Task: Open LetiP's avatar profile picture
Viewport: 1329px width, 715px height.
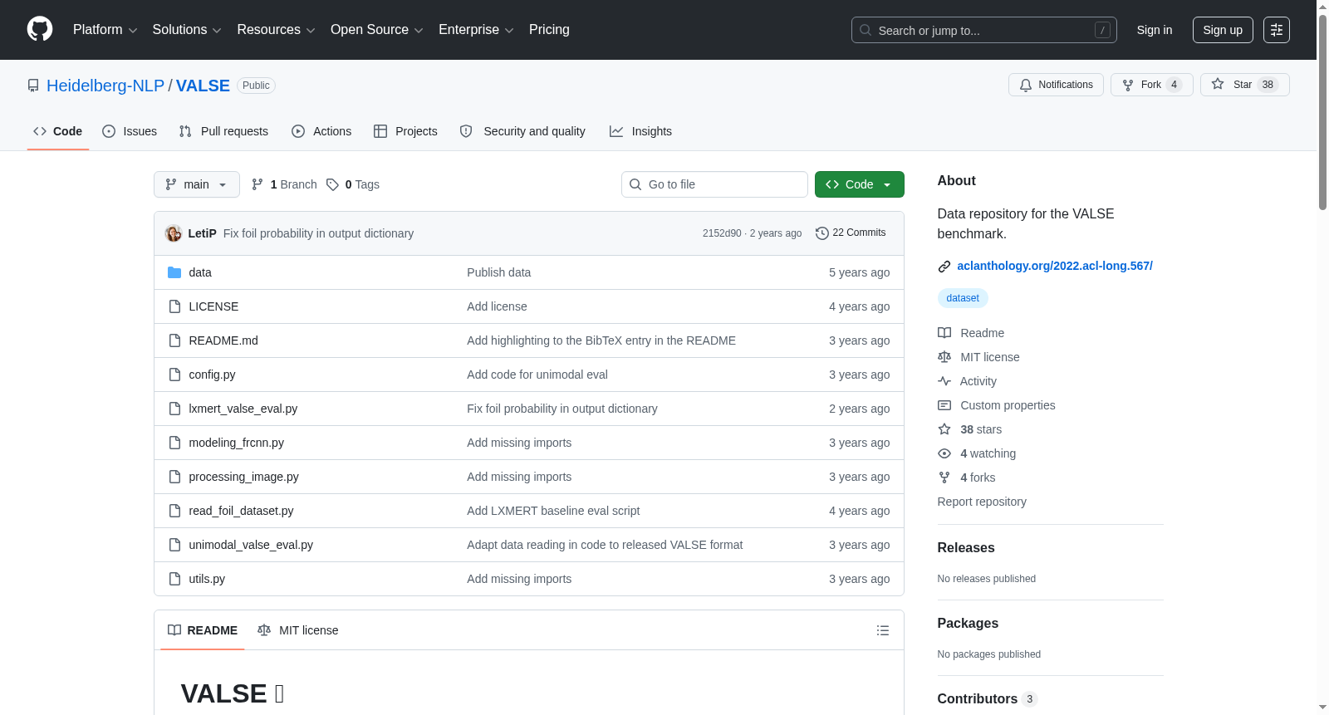Action: tap(174, 233)
